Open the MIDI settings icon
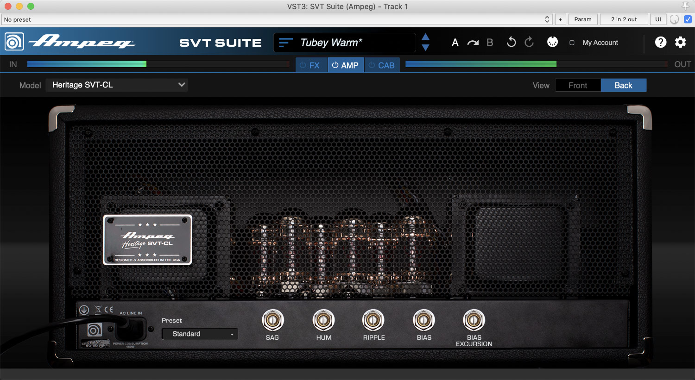 click(552, 42)
